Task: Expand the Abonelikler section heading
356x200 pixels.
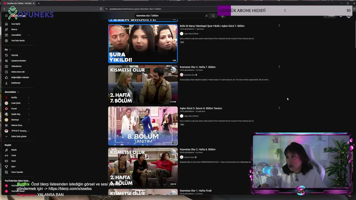Action: [x=12, y=92]
